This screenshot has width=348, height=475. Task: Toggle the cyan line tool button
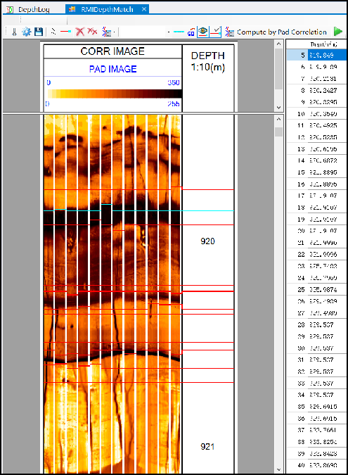(x=179, y=32)
